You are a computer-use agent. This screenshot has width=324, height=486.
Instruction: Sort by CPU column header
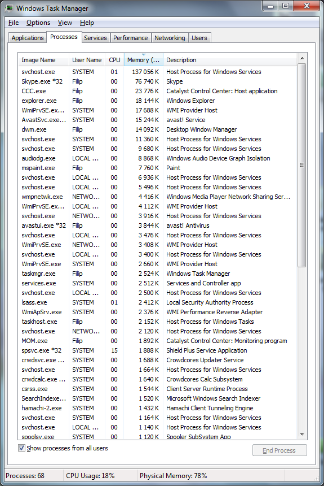click(x=115, y=60)
